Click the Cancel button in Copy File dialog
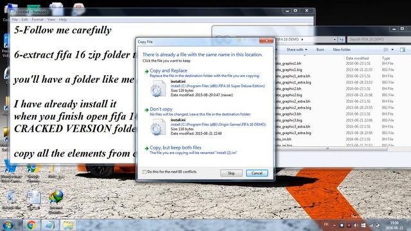 pos(257,173)
